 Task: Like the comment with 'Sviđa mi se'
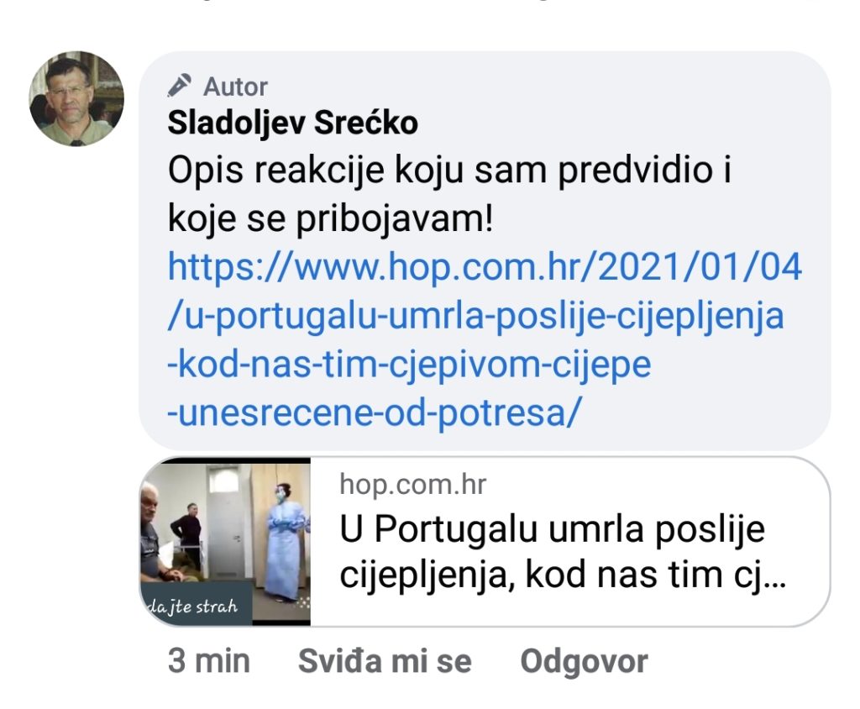click(385, 661)
